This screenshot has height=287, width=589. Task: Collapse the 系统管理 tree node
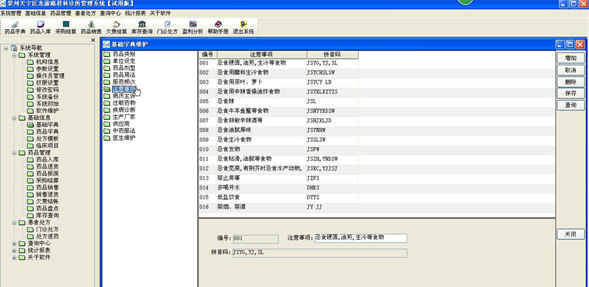(x=14, y=55)
